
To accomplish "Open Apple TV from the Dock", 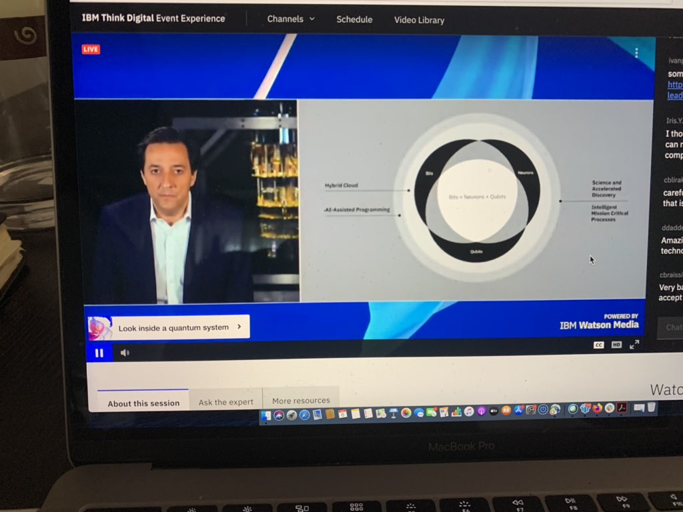I will click(x=494, y=411).
